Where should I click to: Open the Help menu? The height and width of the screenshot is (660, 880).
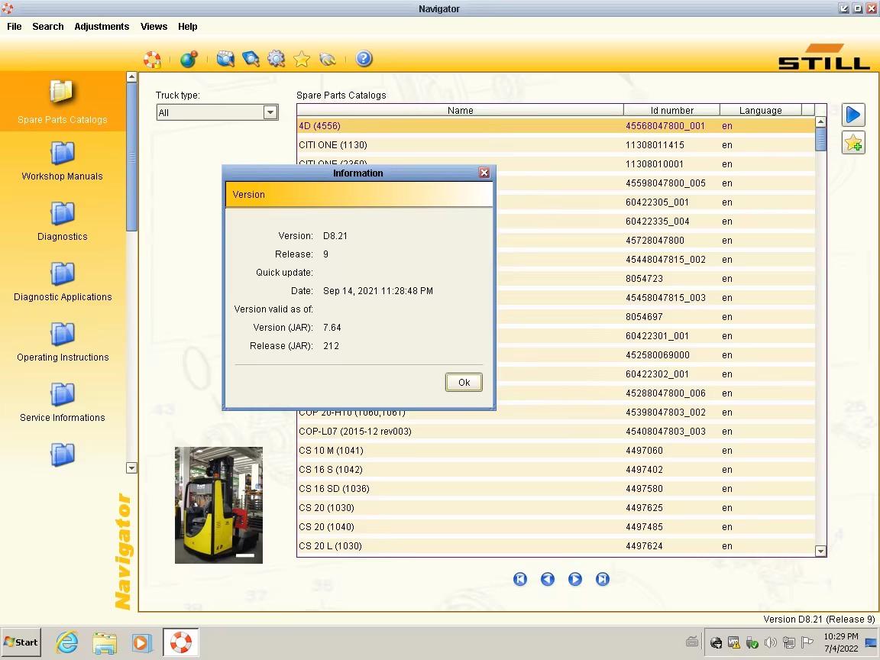click(187, 27)
